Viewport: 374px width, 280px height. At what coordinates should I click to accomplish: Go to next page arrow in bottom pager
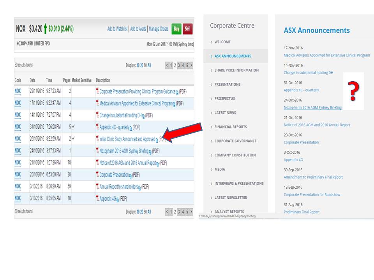coord(191,212)
